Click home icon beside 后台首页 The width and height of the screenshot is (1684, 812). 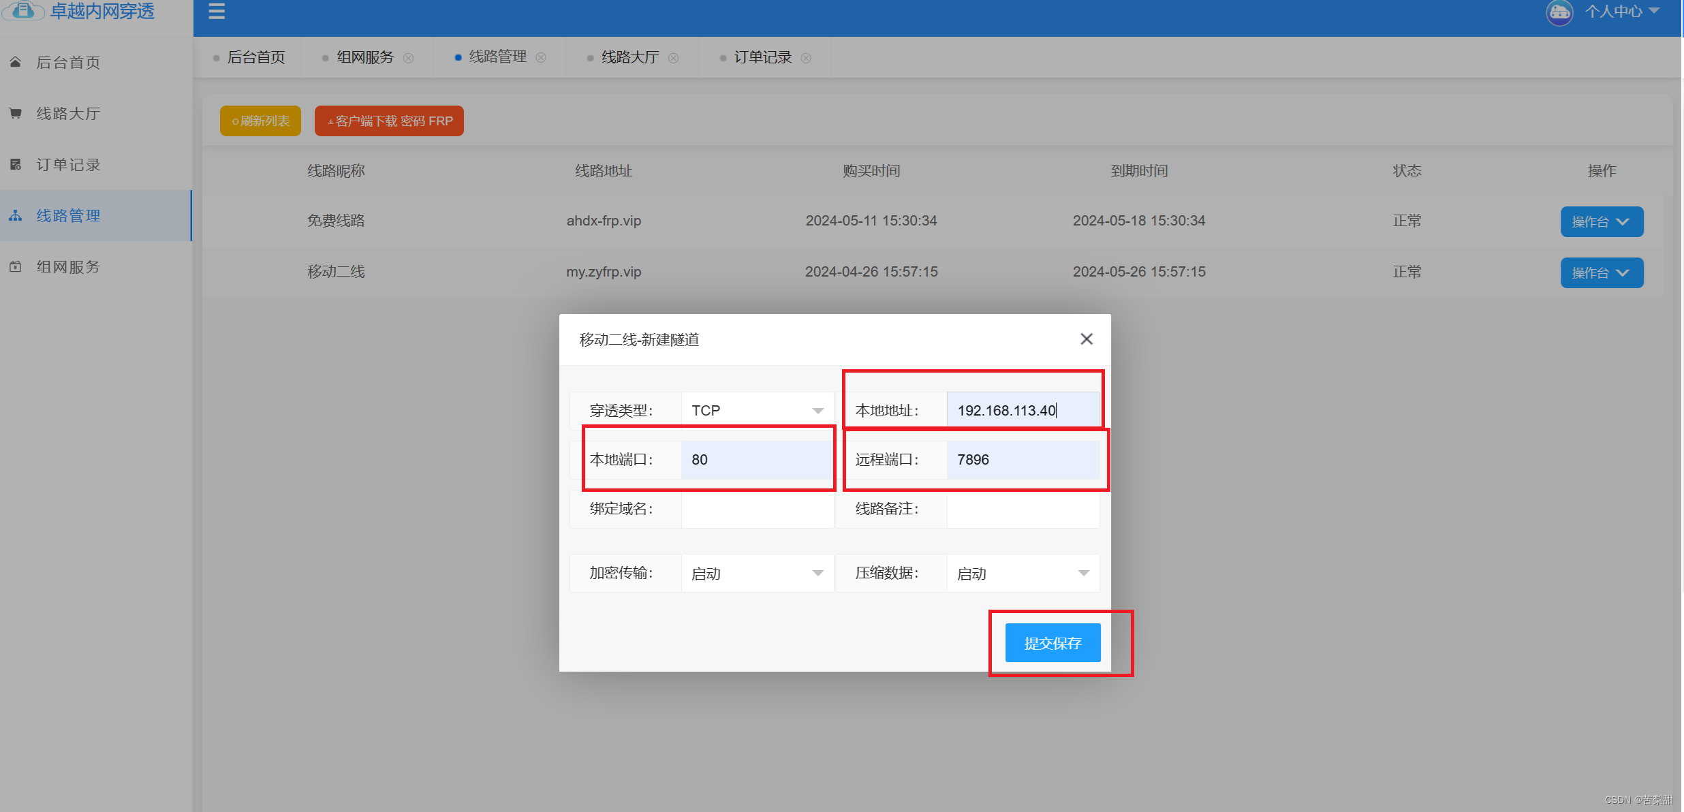click(x=16, y=62)
